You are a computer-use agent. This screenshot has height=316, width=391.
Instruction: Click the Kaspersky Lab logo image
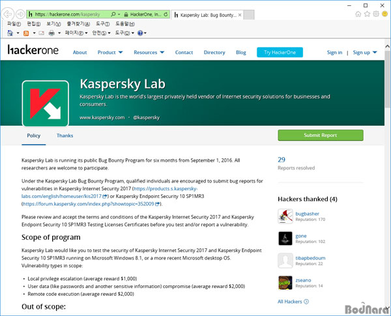(x=46, y=104)
